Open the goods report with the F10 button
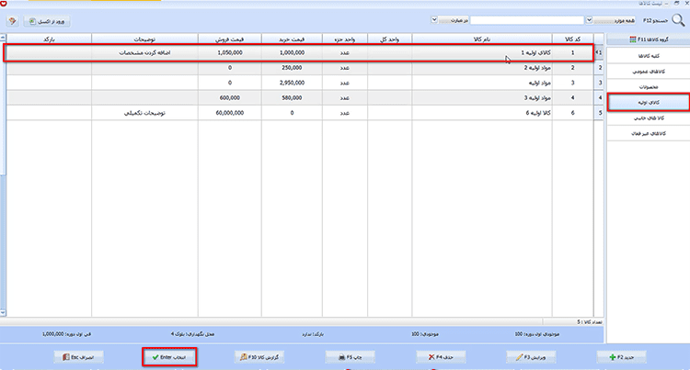 coord(259,357)
